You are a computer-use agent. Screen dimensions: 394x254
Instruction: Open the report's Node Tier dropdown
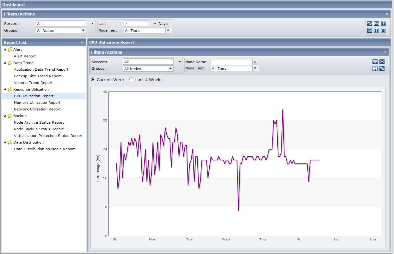tap(255, 68)
